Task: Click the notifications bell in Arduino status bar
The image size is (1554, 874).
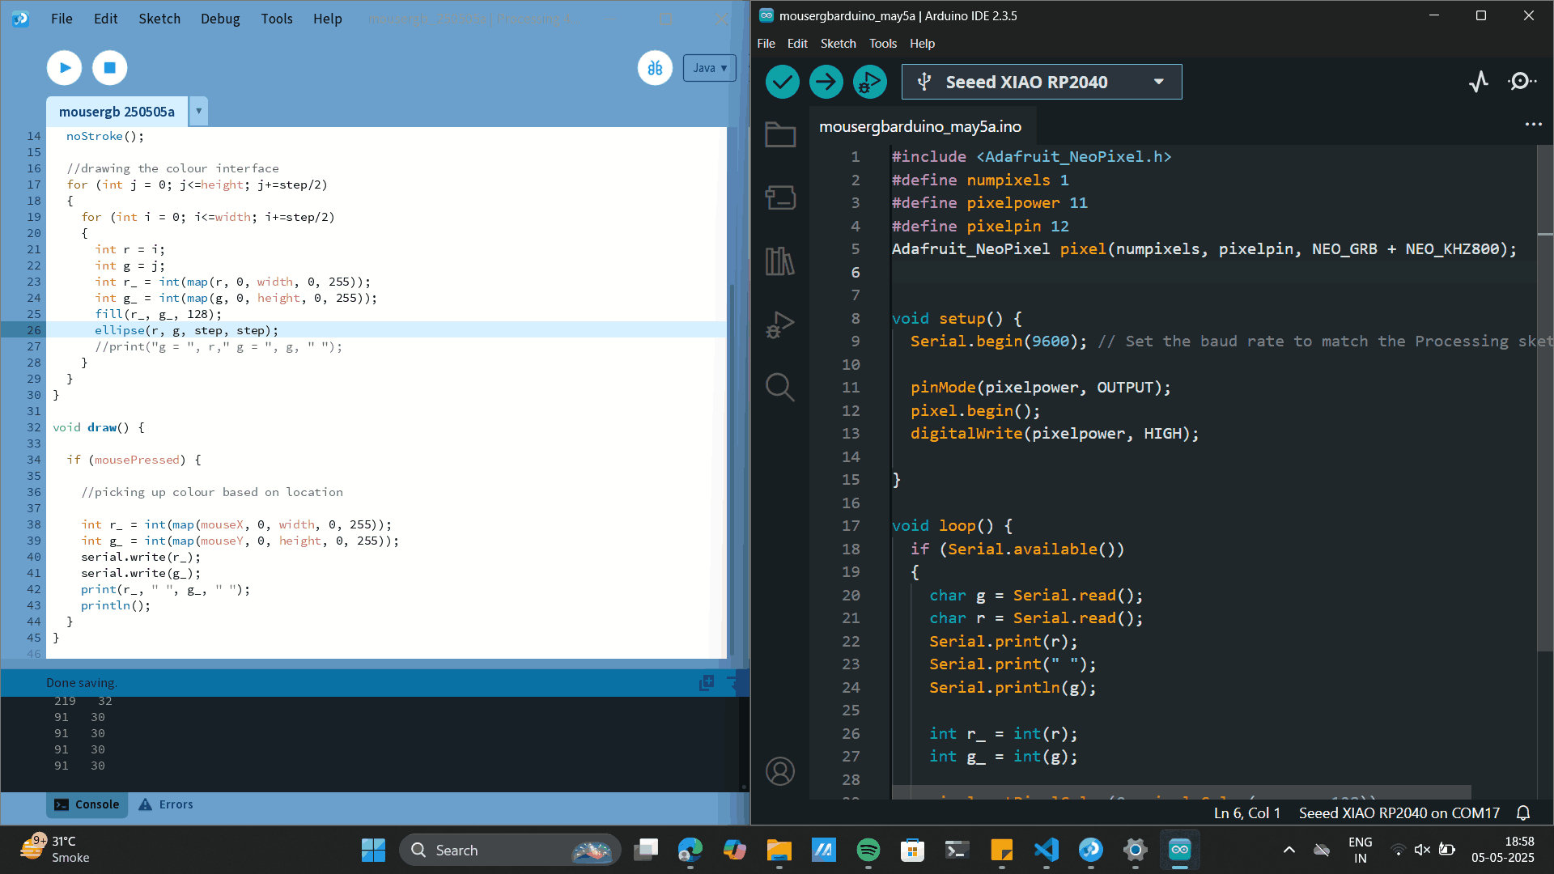Action: click(1523, 813)
